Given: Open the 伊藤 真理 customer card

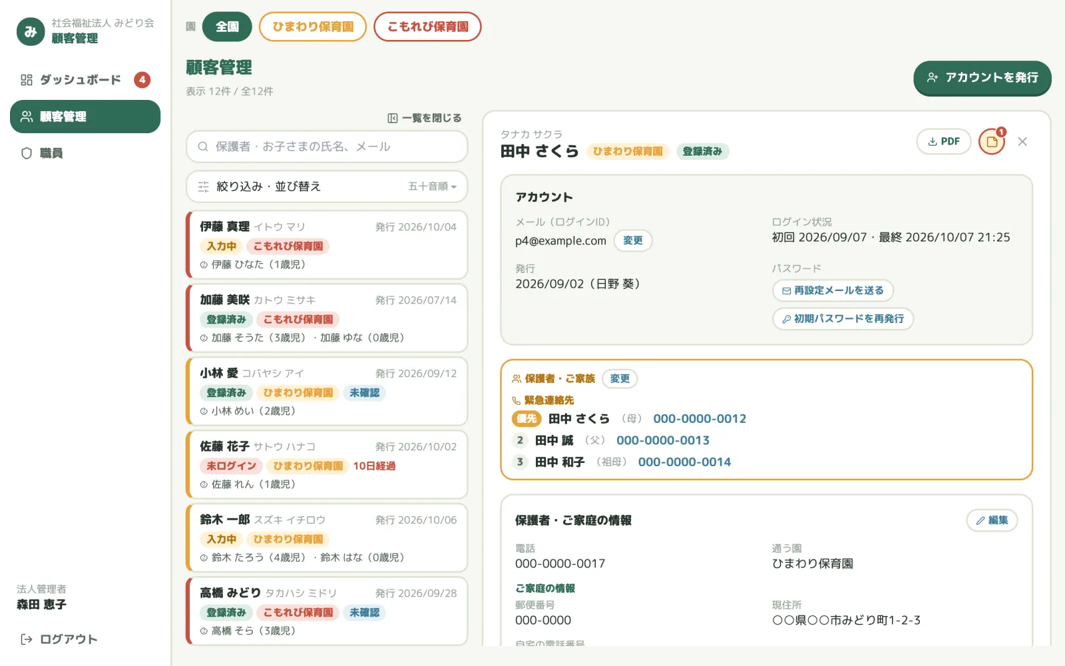Looking at the screenshot, I should click(x=327, y=244).
